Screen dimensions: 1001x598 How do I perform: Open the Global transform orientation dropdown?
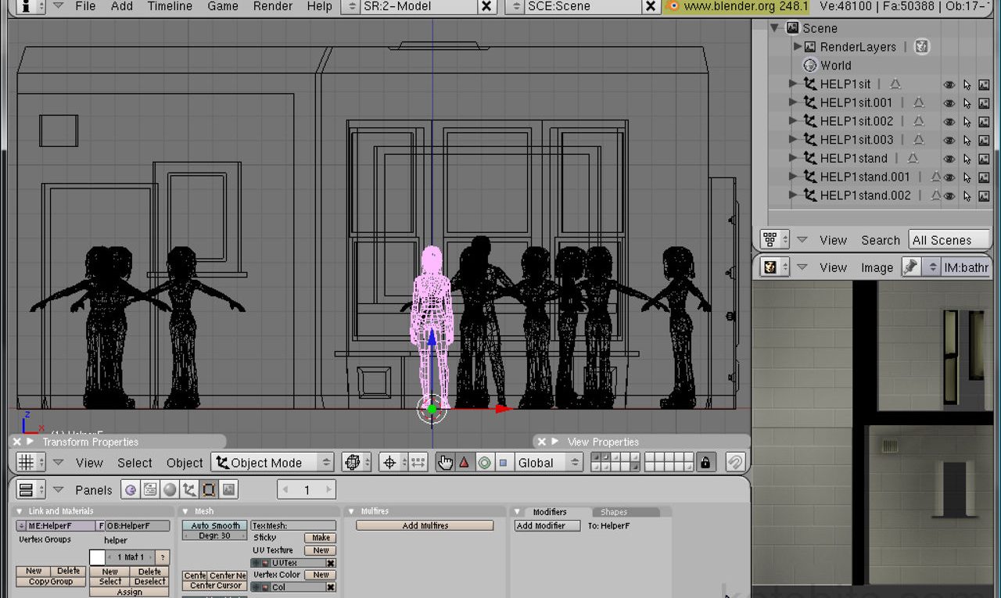(x=547, y=462)
